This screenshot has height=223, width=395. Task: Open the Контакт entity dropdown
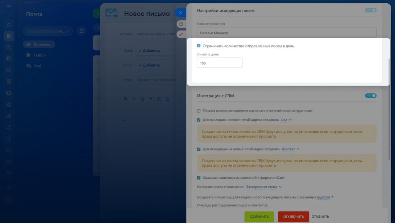click(291, 149)
